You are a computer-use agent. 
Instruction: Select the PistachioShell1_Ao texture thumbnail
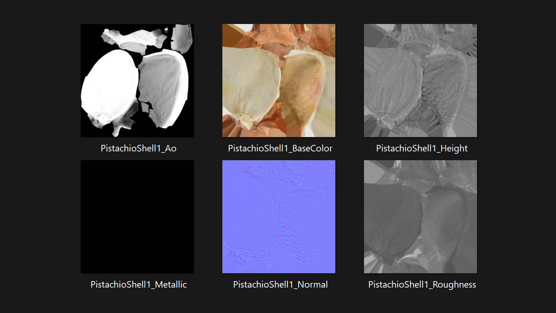[137, 80]
